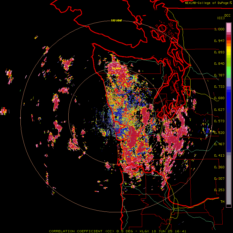Click the 0.840 scale value
The height and width of the screenshot is (233, 233).
tap(219, 64)
